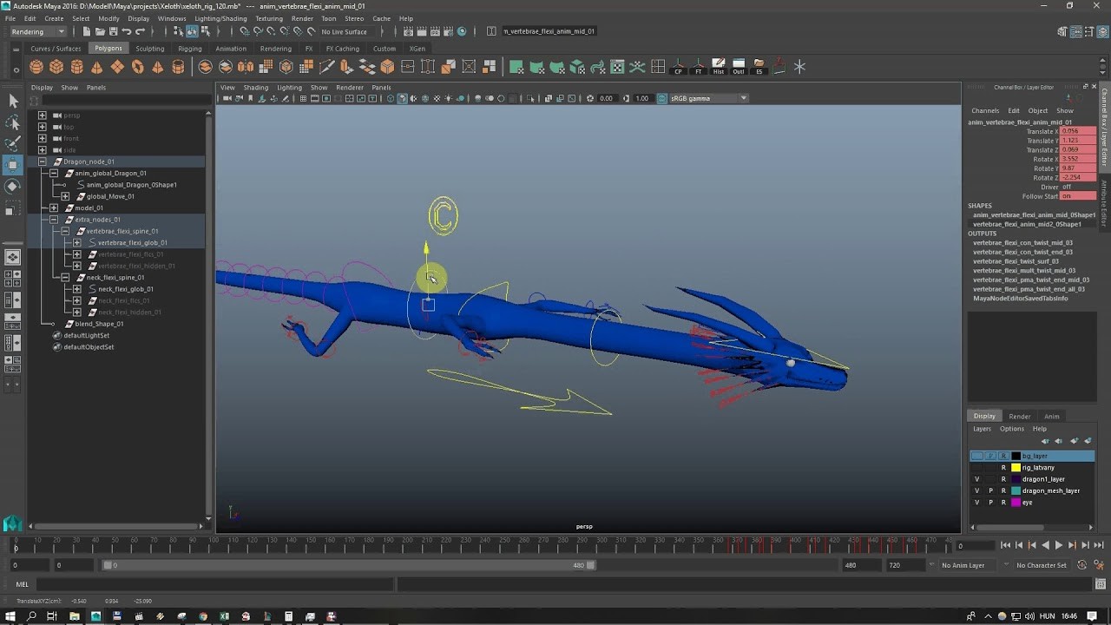1111x625 pixels.
Task: Open the Render layer tab
Action: click(x=1019, y=416)
